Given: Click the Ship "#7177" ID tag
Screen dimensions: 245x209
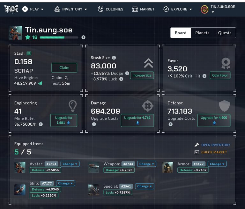Looking at the screenshot, I should (x=47, y=183).
